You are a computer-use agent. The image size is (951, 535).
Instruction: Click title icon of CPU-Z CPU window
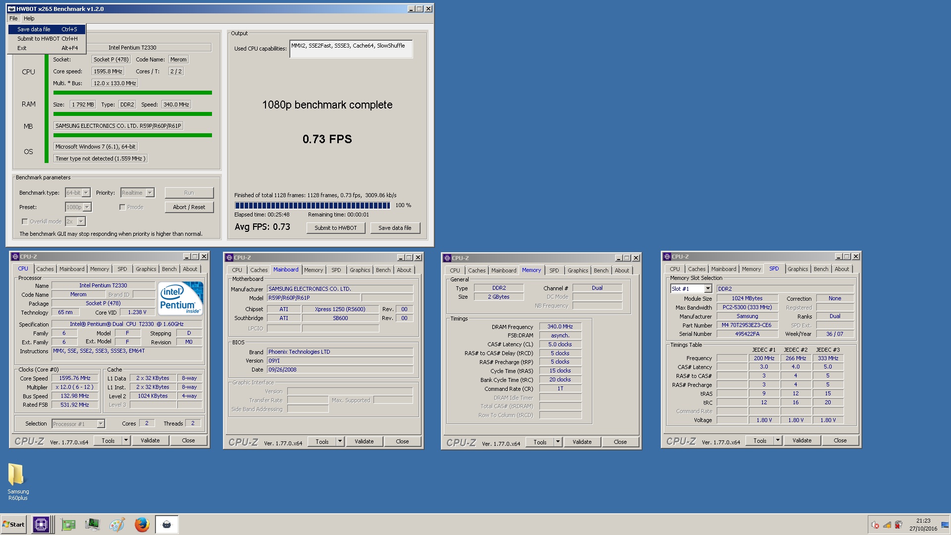(15, 257)
